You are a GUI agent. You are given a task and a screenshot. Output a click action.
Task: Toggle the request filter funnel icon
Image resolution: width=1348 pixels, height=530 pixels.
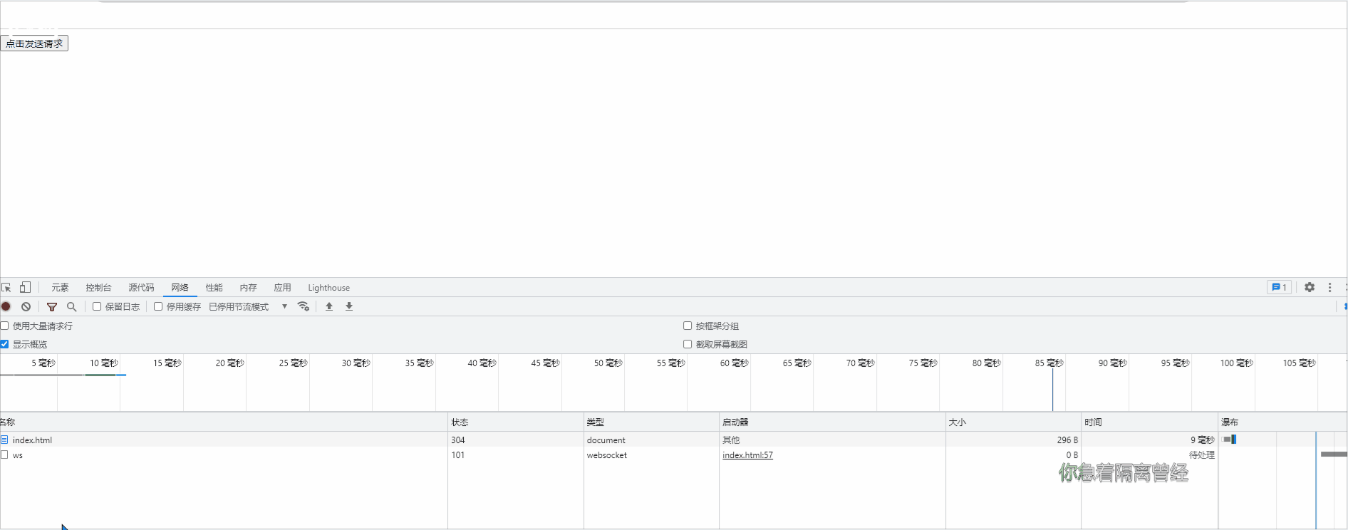tap(52, 307)
